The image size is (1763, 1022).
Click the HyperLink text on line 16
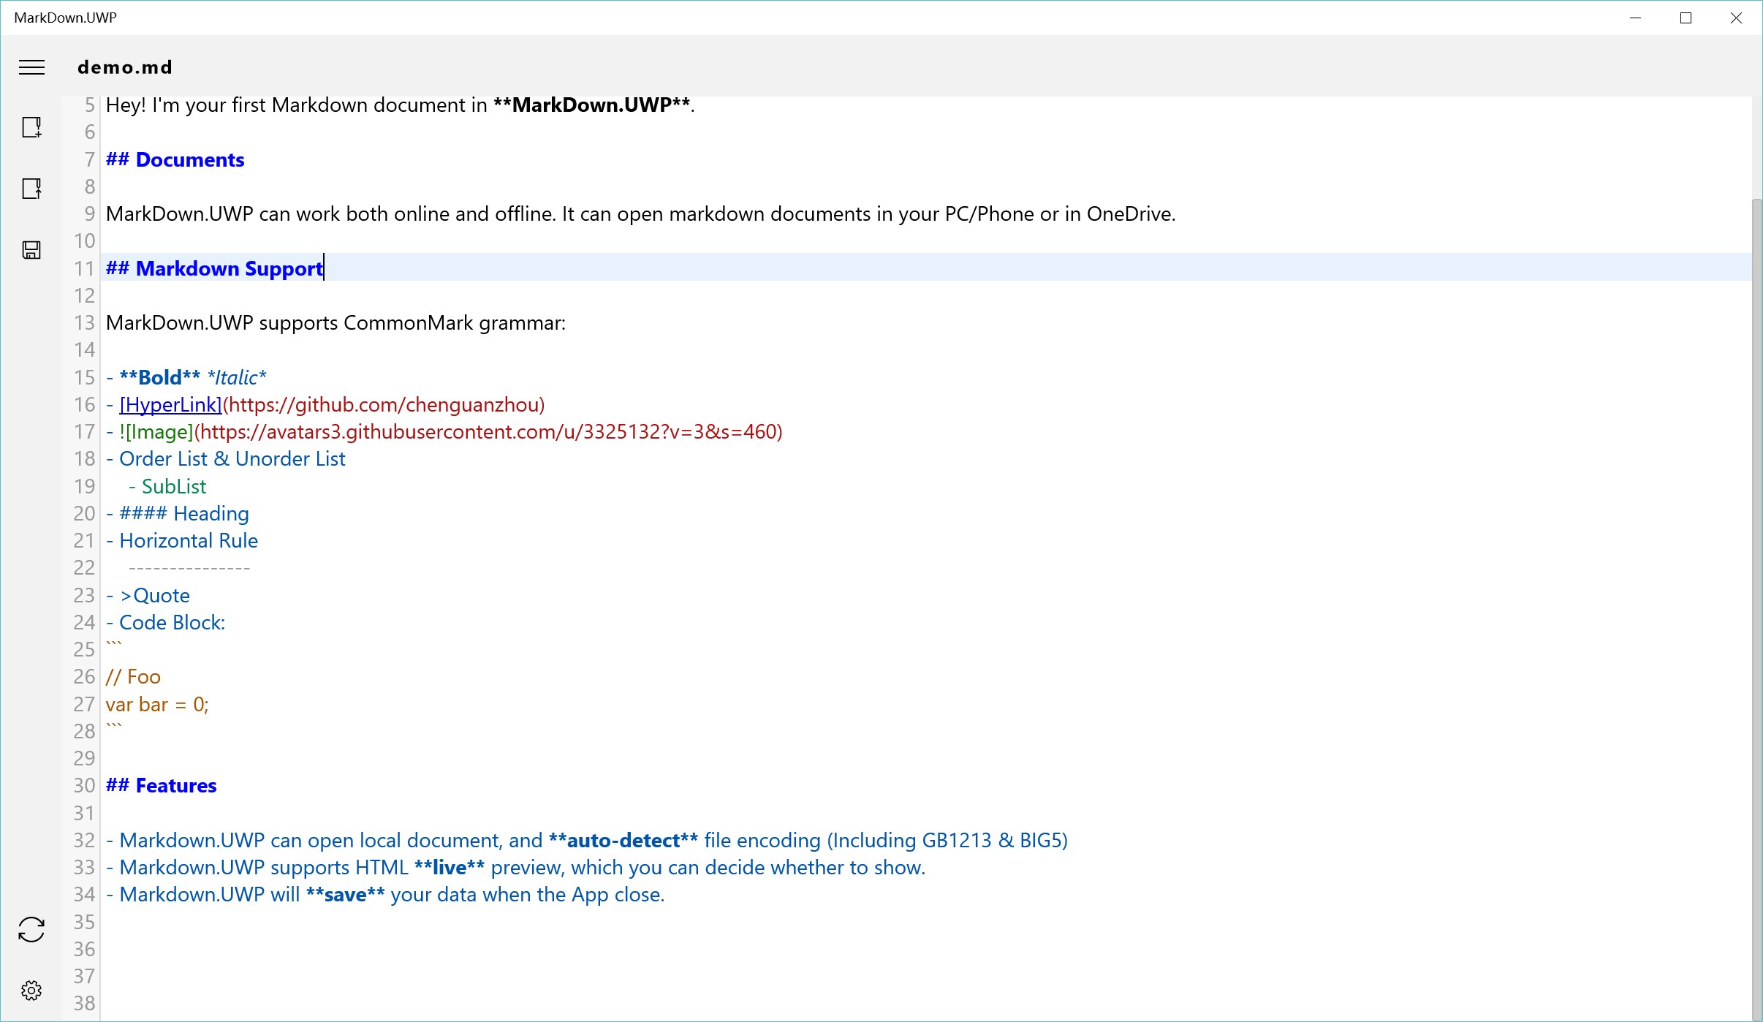(170, 404)
